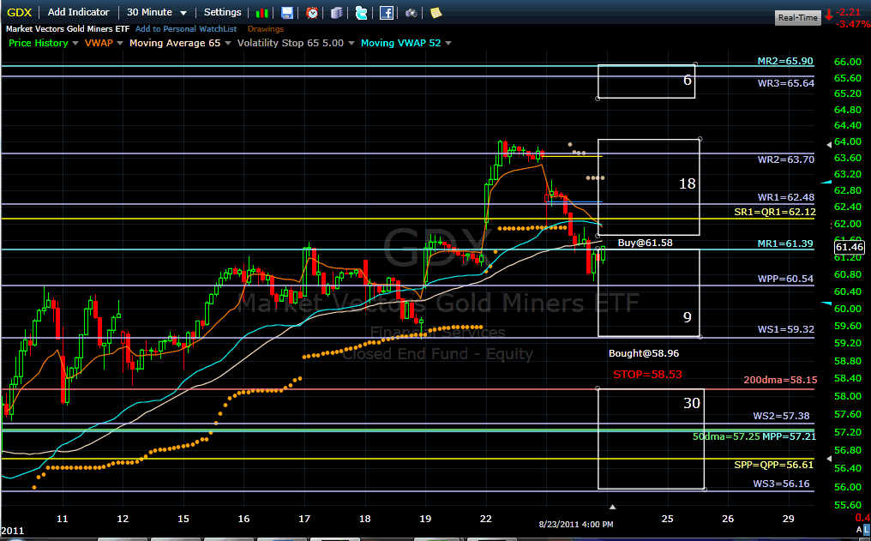Screen dimensions: 871x541
Task: Click the -3.47% percent change value
Action: pyautogui.click(x=853, y=24)
